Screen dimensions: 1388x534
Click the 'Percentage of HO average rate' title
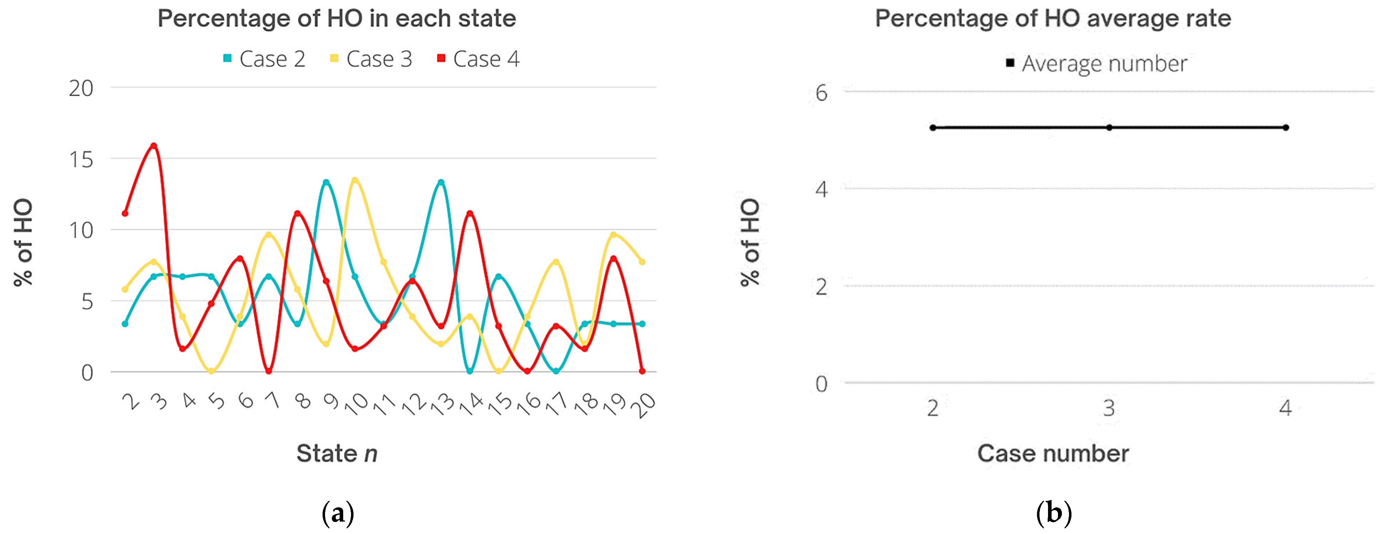tap(1053, 18)
